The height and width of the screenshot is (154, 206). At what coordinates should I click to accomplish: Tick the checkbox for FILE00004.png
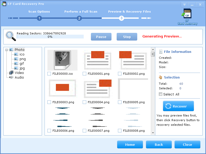click(x=84, y=102)
